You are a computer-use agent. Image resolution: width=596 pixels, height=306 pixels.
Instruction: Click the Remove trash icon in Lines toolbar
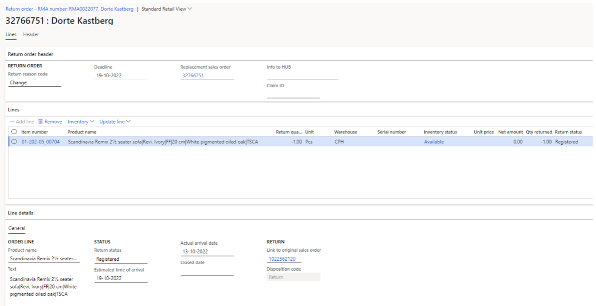[41, 122]
